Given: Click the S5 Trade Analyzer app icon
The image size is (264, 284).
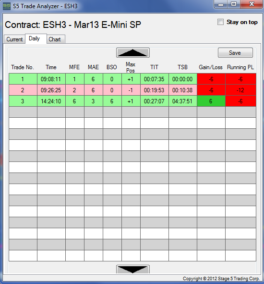Looking at the screenshot, I should point(7,6).
